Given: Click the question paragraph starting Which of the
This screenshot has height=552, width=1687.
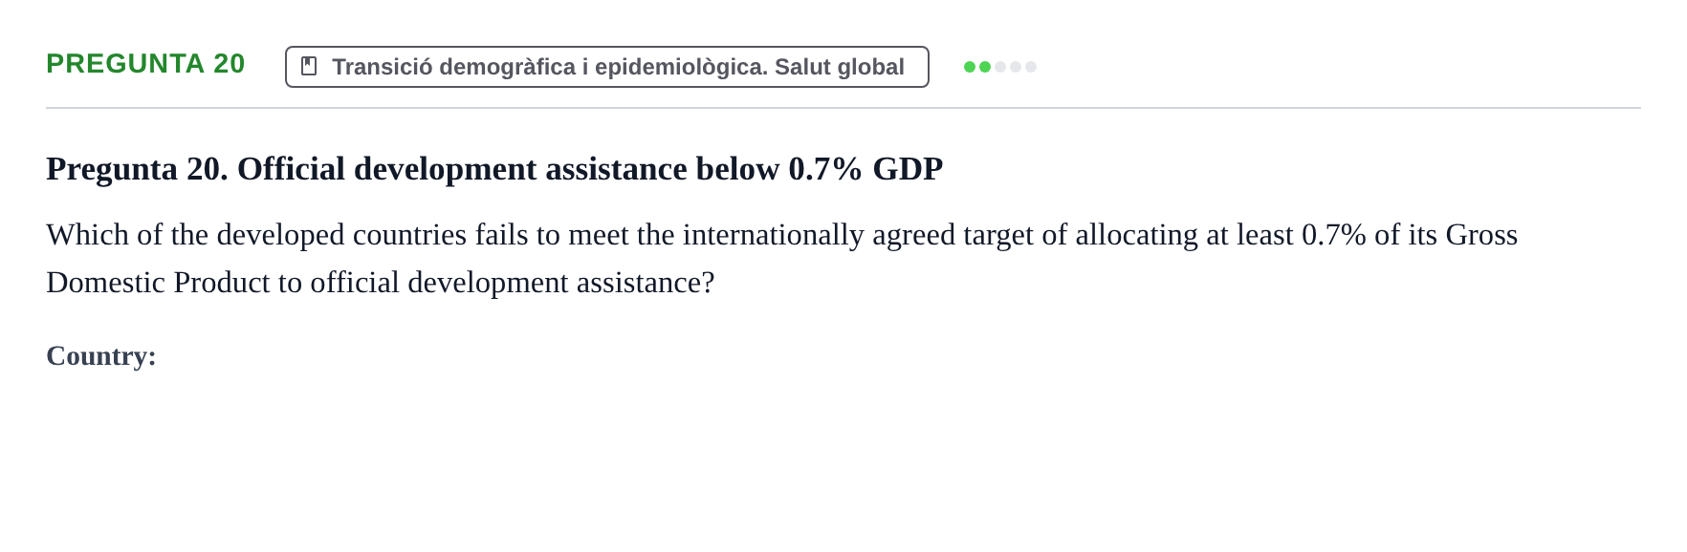Looking at the screenshot, I should (781, 258).
